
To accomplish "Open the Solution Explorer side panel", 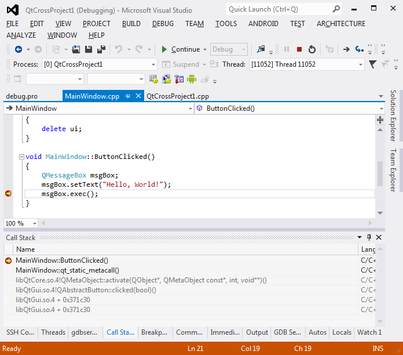I will pyautogui.click(x=393, y=116).
